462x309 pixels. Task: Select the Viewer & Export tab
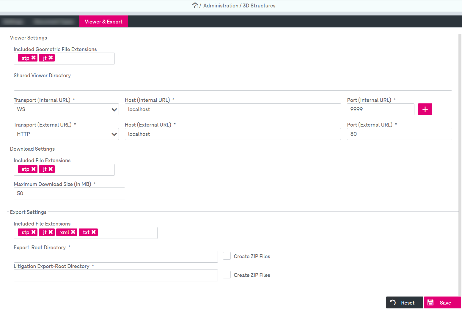coord(103,22)
